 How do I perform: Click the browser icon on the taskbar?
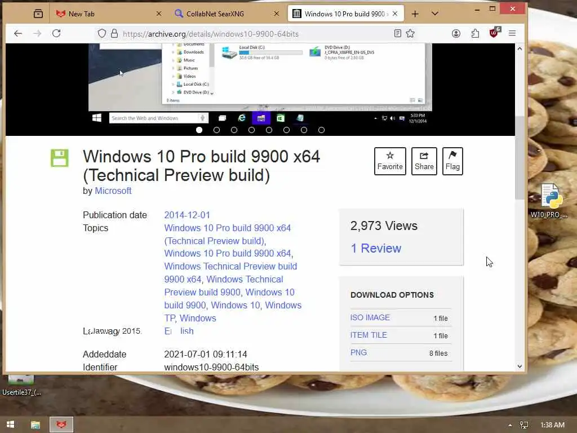(x=61, y=425)
